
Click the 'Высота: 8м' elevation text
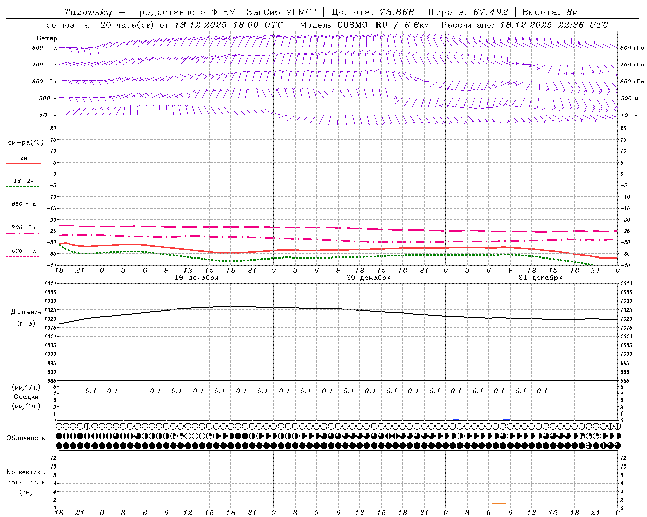click(550, 12)
